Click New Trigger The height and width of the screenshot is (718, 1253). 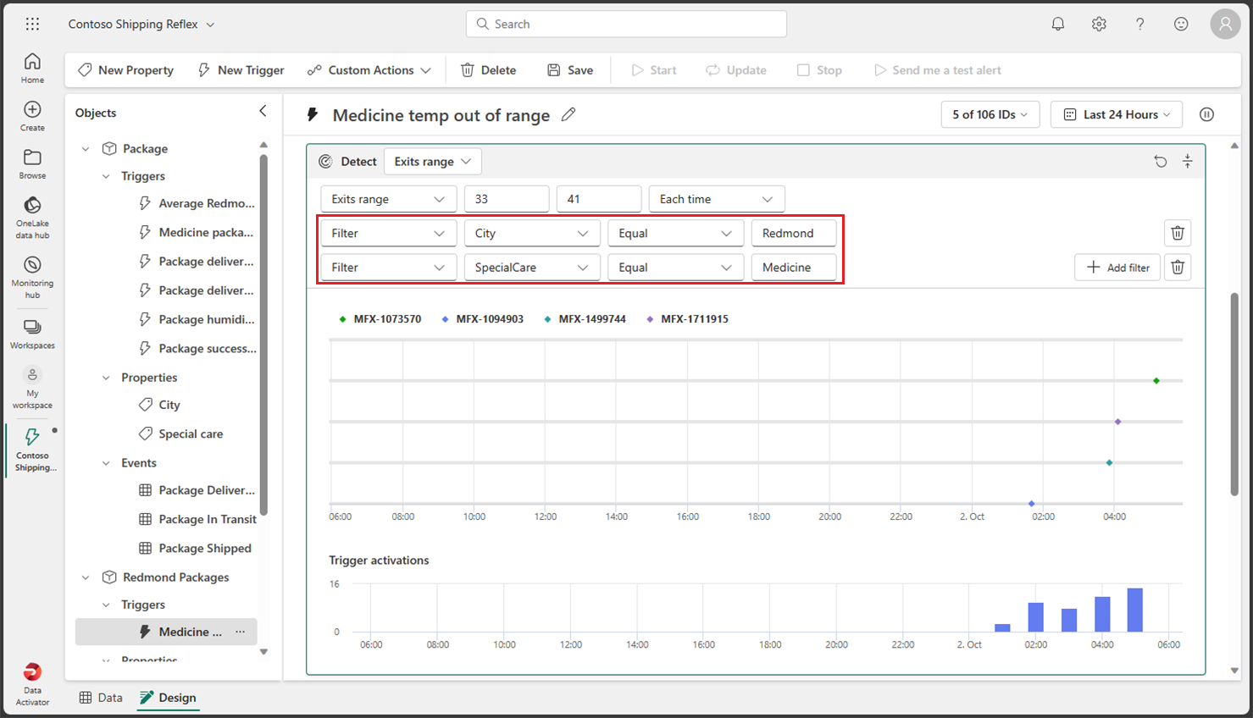[241, 70]
